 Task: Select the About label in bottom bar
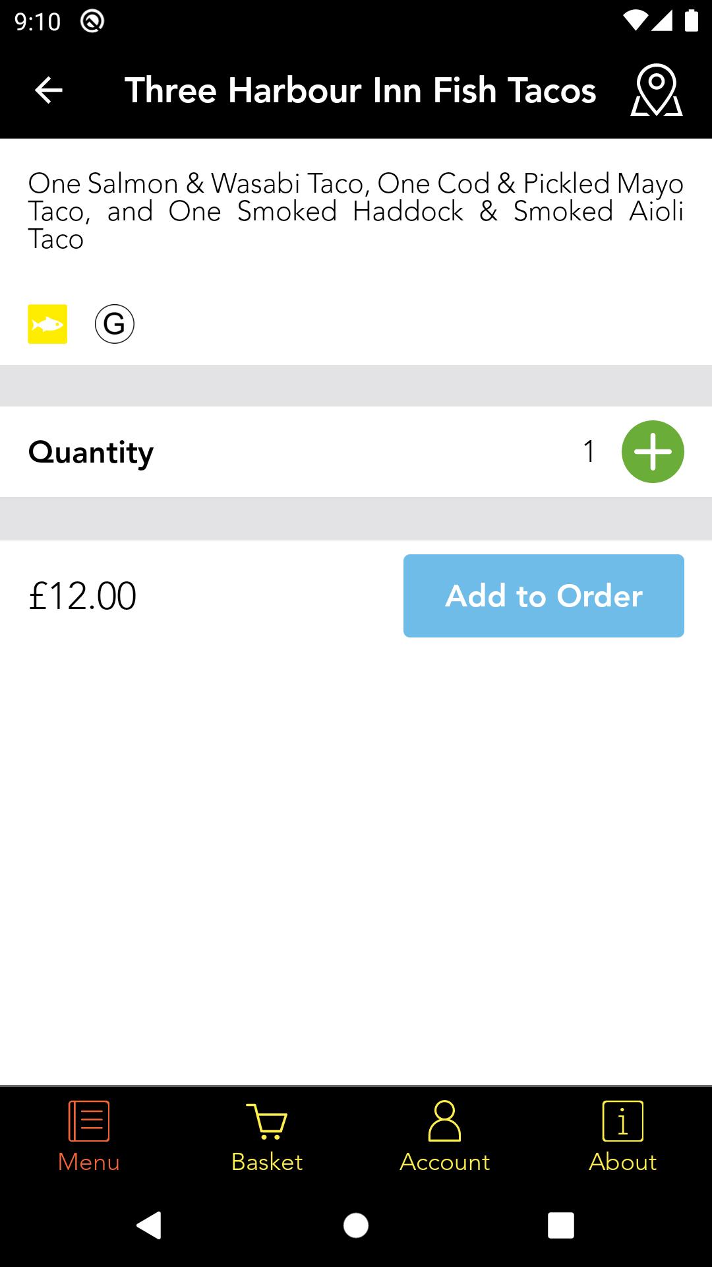pyautogui.click(x=623, y=1162)
